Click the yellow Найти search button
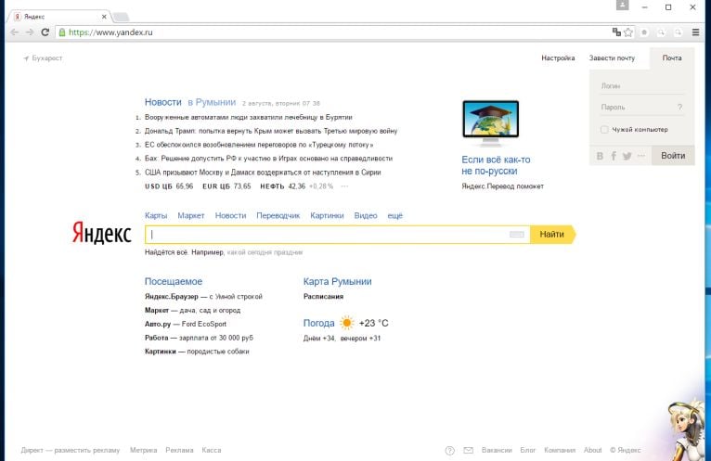Image resolution: width=711 pixels, height=461 pixels. 553,235
